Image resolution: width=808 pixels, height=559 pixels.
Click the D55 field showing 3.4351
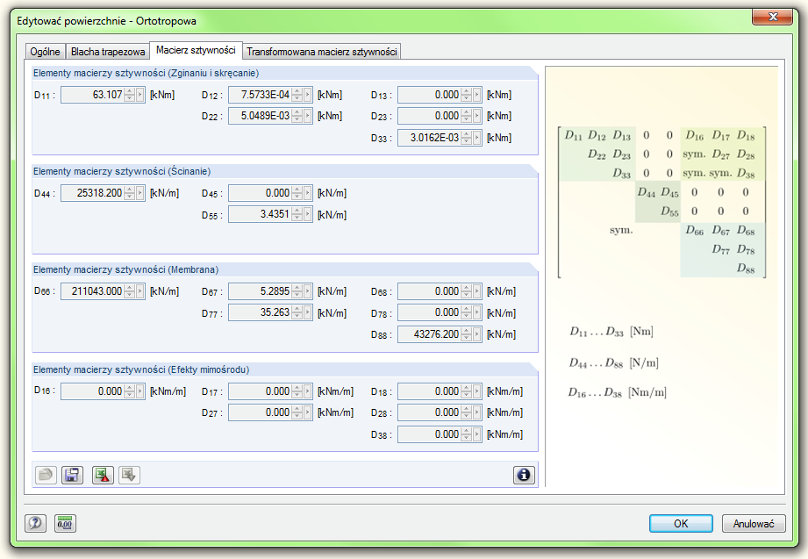[x=261, y=214]
